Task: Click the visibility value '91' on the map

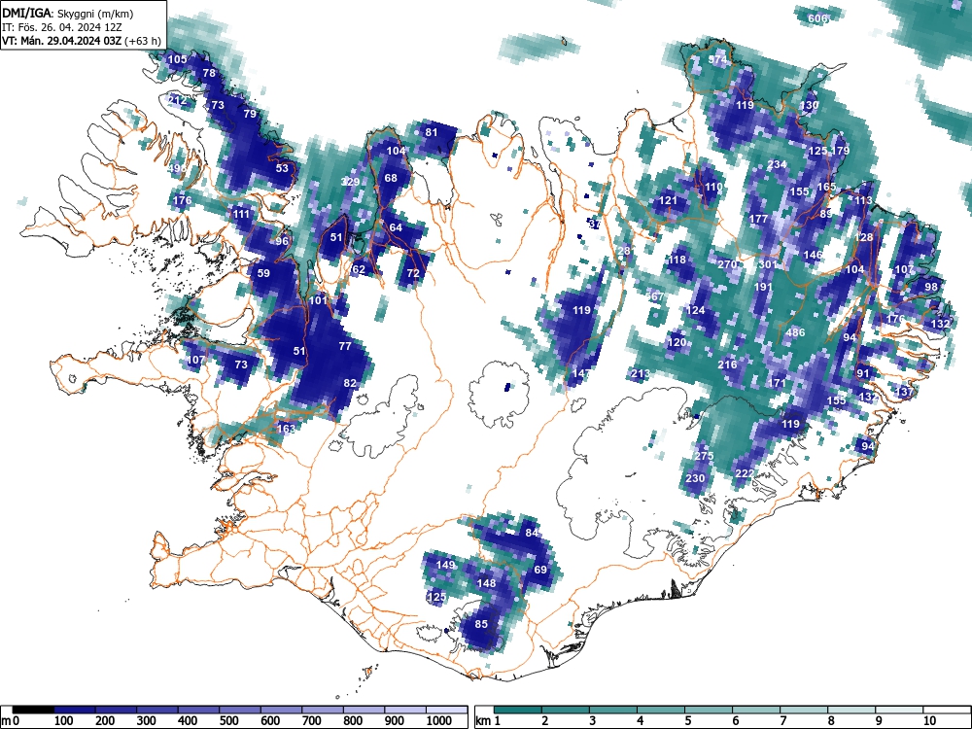Action: (863, 374)
